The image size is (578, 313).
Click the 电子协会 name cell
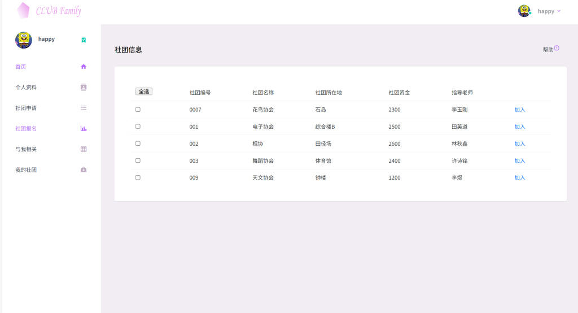pyautogui.click(x=263, y=127)
